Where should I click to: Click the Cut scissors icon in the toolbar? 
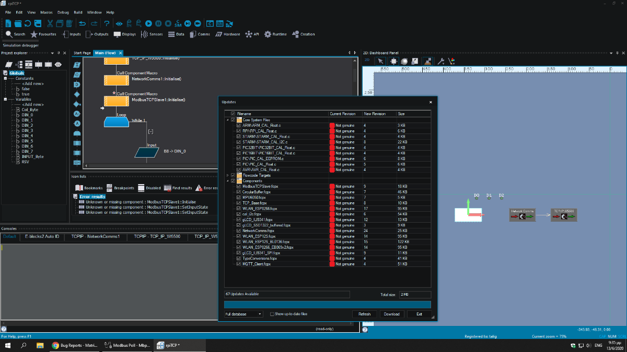click(50, 23)
